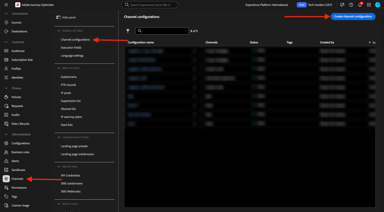
Task: Open the Audiences icon
Action: point(6,51)
